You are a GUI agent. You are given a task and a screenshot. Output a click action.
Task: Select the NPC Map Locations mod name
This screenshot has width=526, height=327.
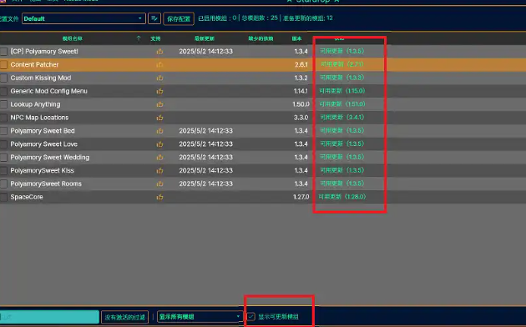point(39,118)
